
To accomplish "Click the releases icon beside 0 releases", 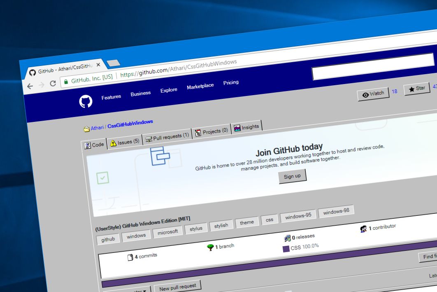I will [x=287, y=238].
